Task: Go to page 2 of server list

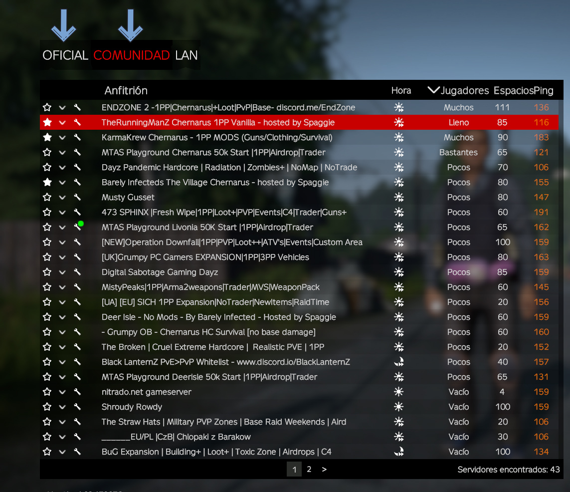Action: coord(309,469)
